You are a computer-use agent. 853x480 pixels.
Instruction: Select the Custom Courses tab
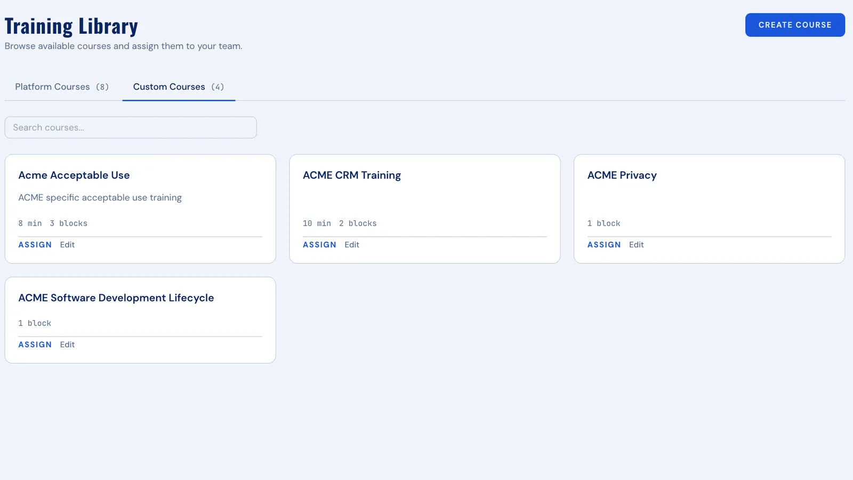click(x=179, y=87)
